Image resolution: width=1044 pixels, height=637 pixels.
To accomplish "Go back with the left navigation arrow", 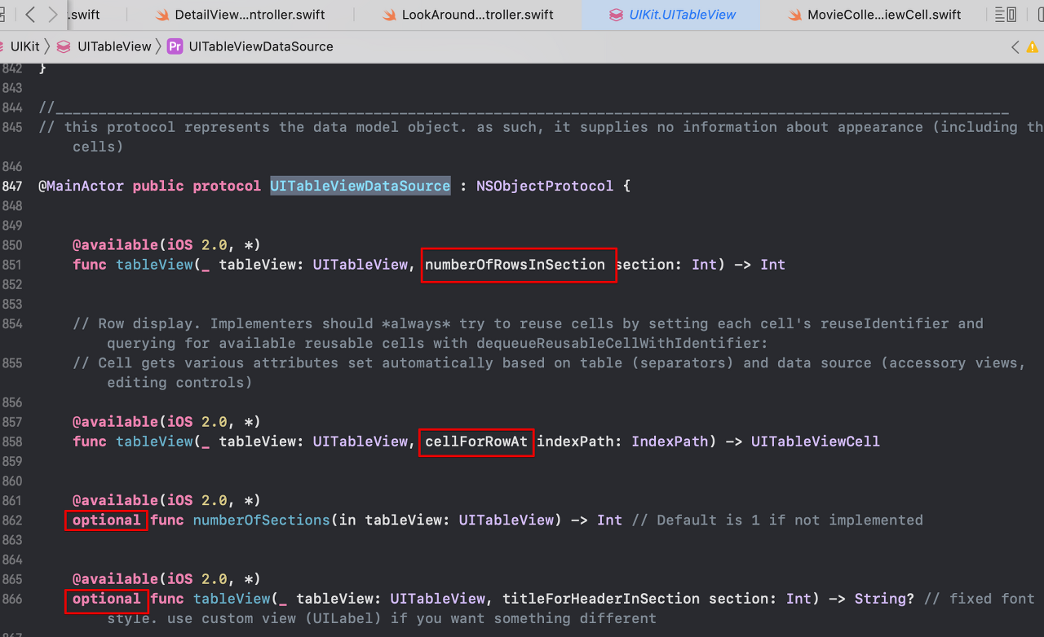I will pos(30,14).
